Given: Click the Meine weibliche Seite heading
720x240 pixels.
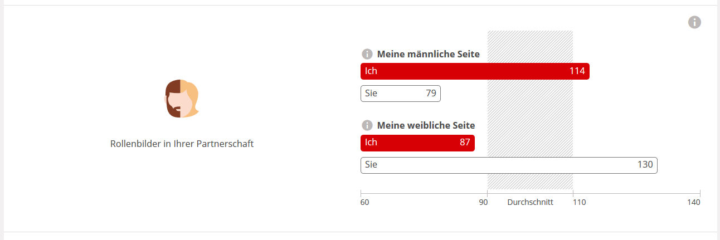Looking at the screenshot, I should point(426,126).
